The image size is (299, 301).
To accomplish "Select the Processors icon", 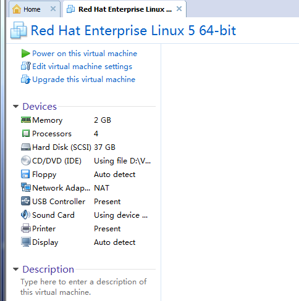I will tap(26, 133).
